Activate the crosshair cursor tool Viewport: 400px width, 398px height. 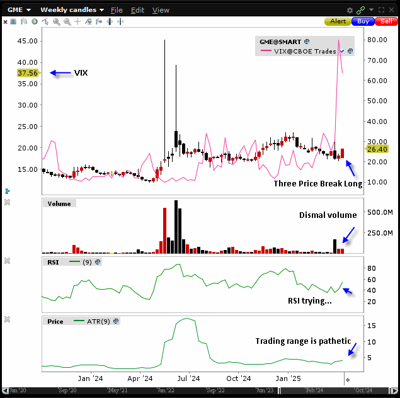click(x=77, y=21)
